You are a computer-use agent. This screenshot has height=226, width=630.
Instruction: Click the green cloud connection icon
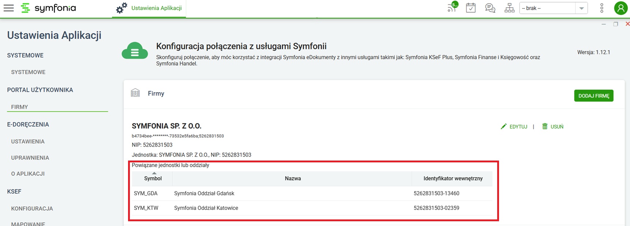point(135,50)
